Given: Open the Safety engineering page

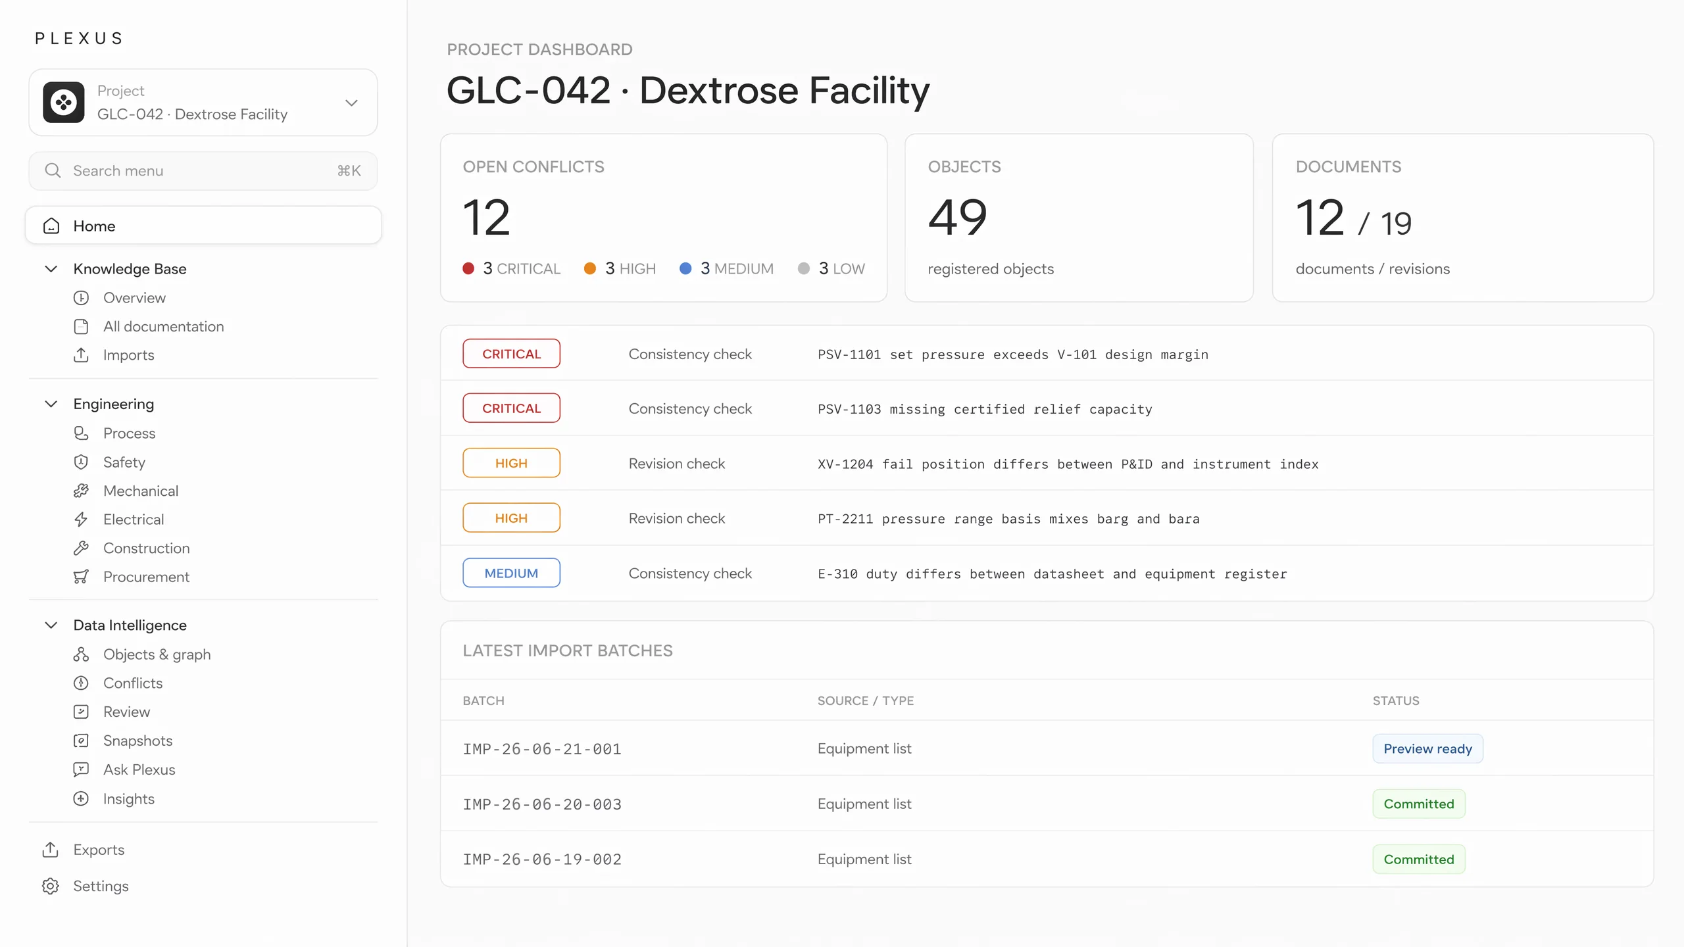Looking at the screenshot, I should pyautogui.click(x=124, y=462).
